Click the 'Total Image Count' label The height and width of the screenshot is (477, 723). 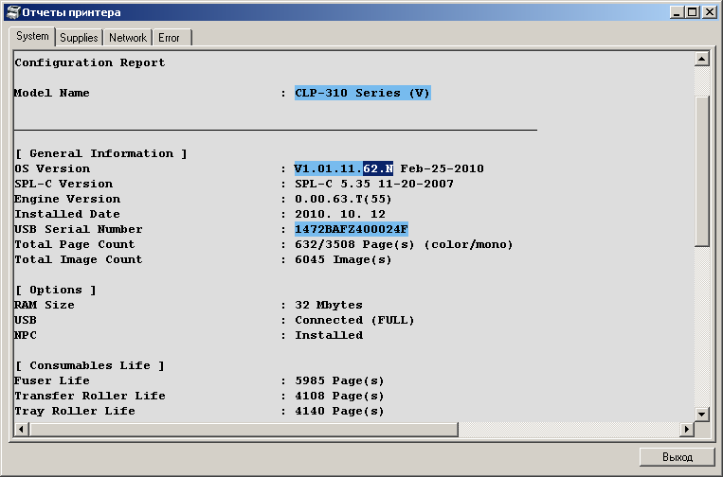(79, 259)
